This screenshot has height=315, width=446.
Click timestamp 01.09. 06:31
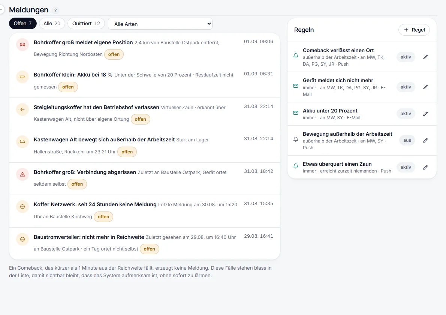point(259,74)
